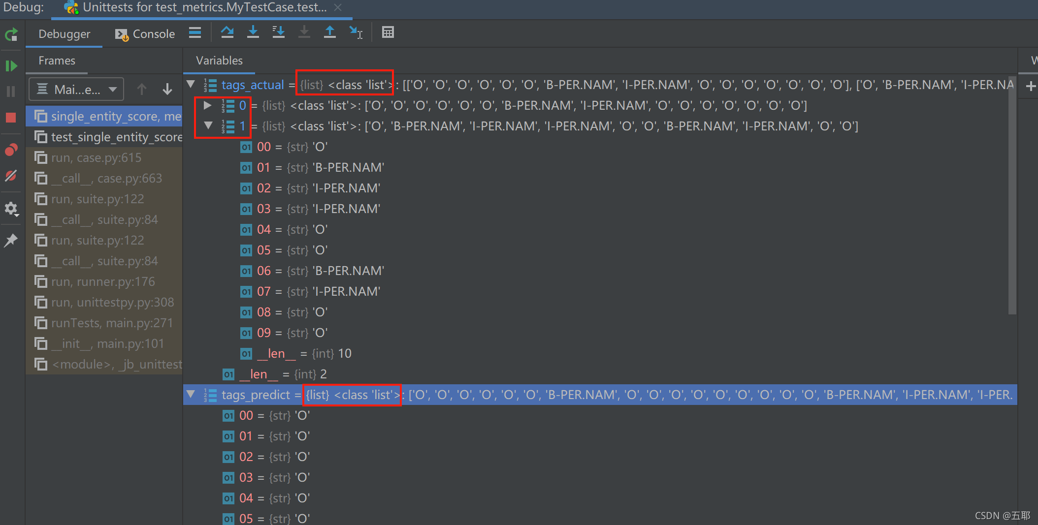Switch to the Debugger tab
The height and width of the screenshot is (525, 1038).
pos(64,34)
